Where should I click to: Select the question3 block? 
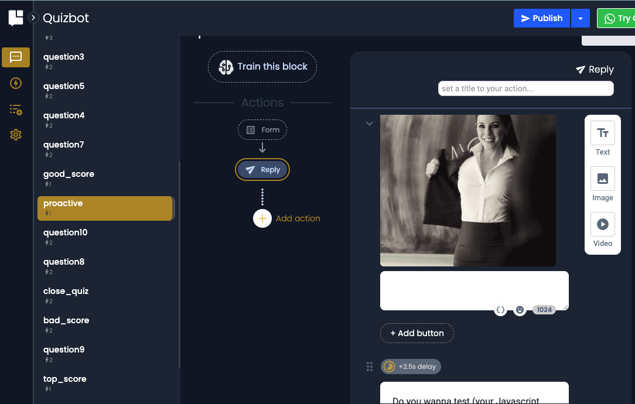point(105,61)
